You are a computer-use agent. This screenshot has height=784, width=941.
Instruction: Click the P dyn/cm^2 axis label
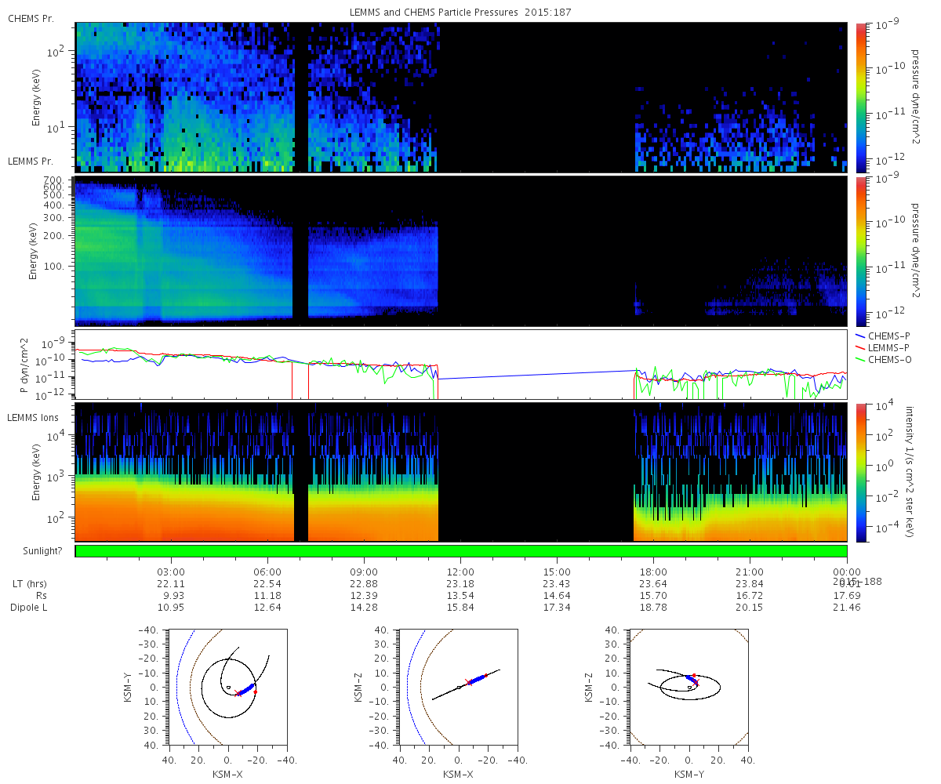pos(24,365)
